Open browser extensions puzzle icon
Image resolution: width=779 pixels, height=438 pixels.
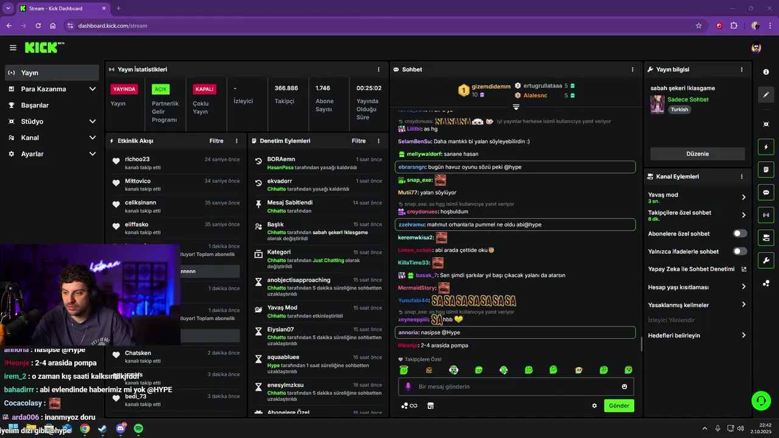(733, 26)
